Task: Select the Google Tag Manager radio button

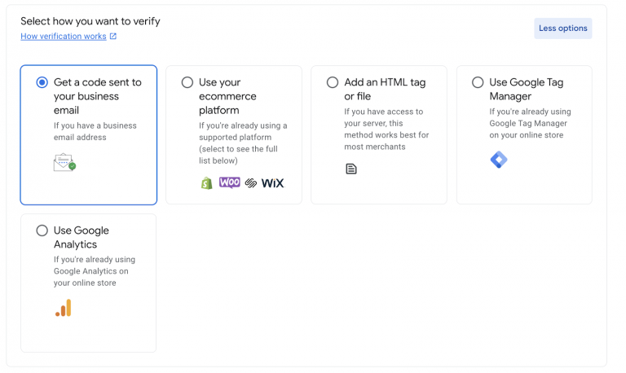Action: [x=478, y=82]
